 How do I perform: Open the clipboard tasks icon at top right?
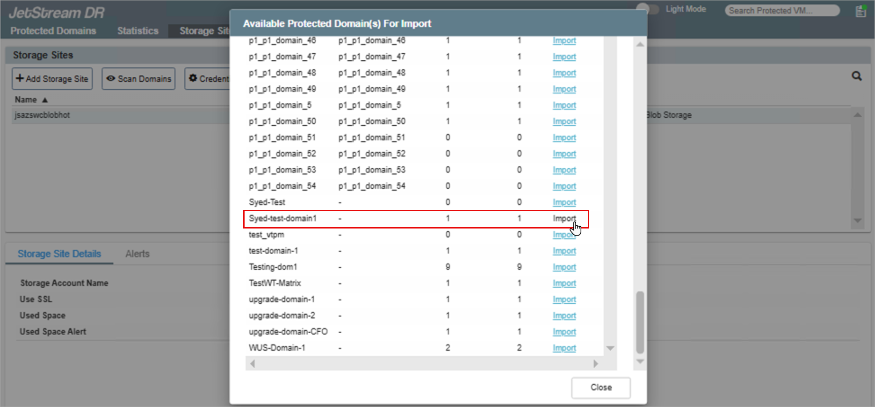click(x=861, y=11)
